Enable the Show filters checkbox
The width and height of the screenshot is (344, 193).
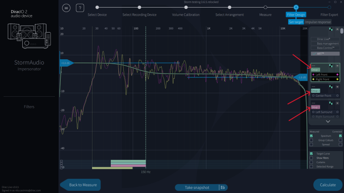tap(312, 158)
